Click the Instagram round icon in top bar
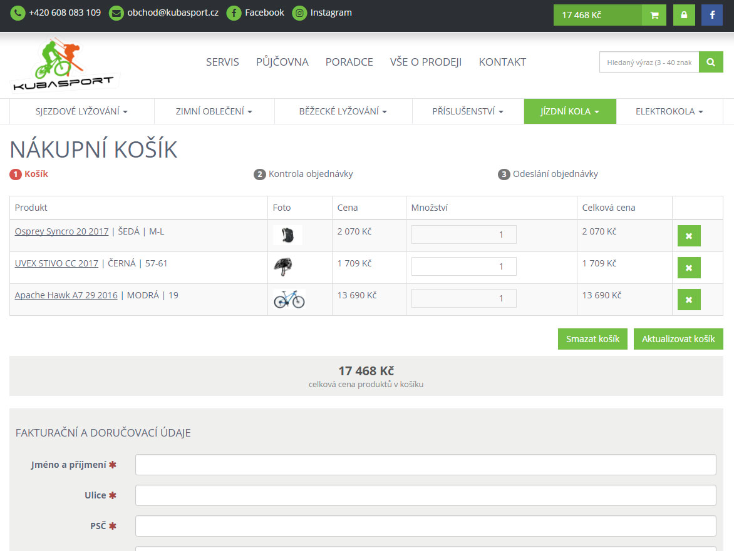This screenshot has width=734, height=551. (x=299, y=13)
